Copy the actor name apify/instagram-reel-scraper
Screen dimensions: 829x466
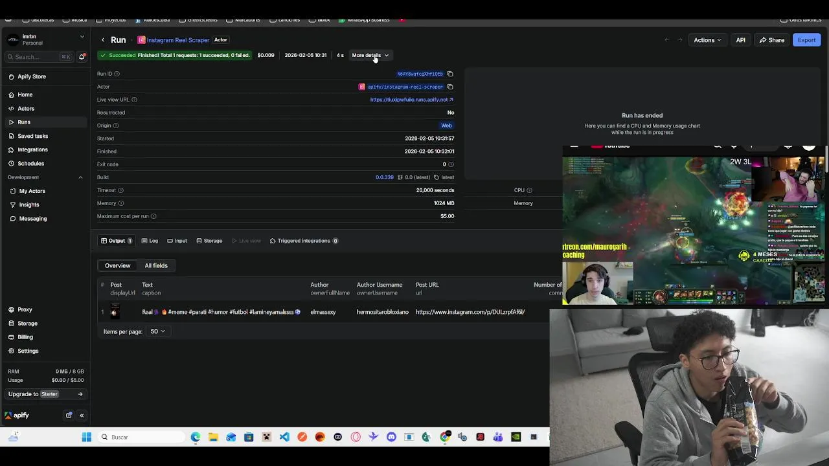[x=450, y=87]
